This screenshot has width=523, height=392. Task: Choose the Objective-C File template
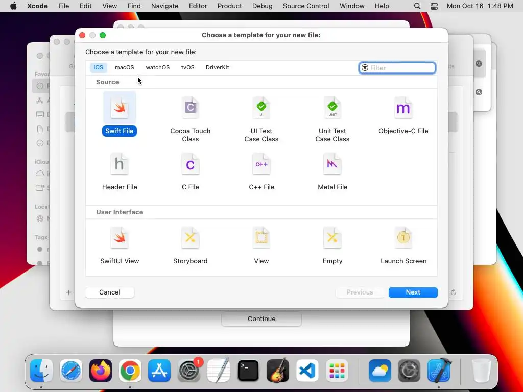pyautogui.click(x=403, y=115)
